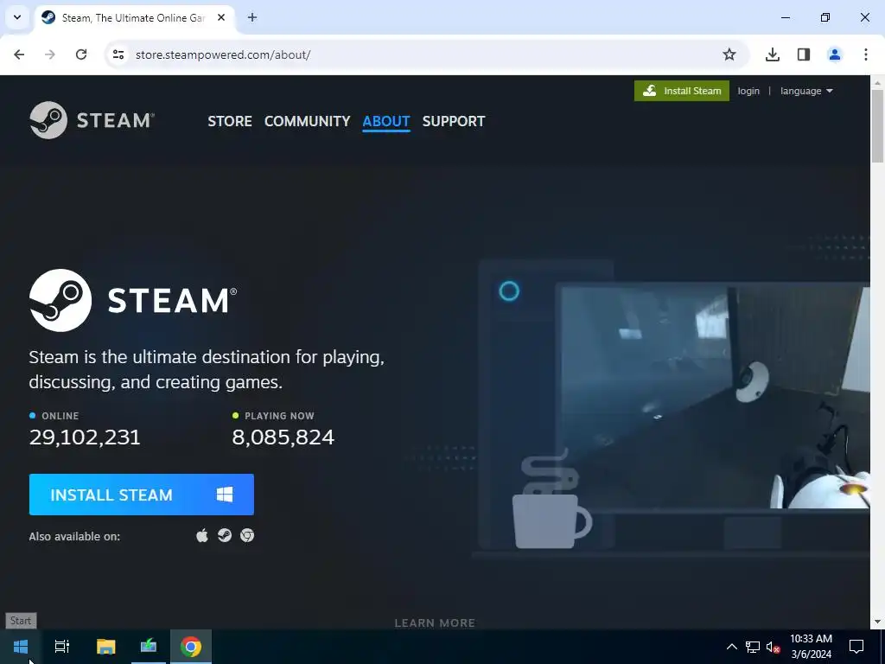Reload the Steam about page
885x664 pixels.
(x=81, y=54)
